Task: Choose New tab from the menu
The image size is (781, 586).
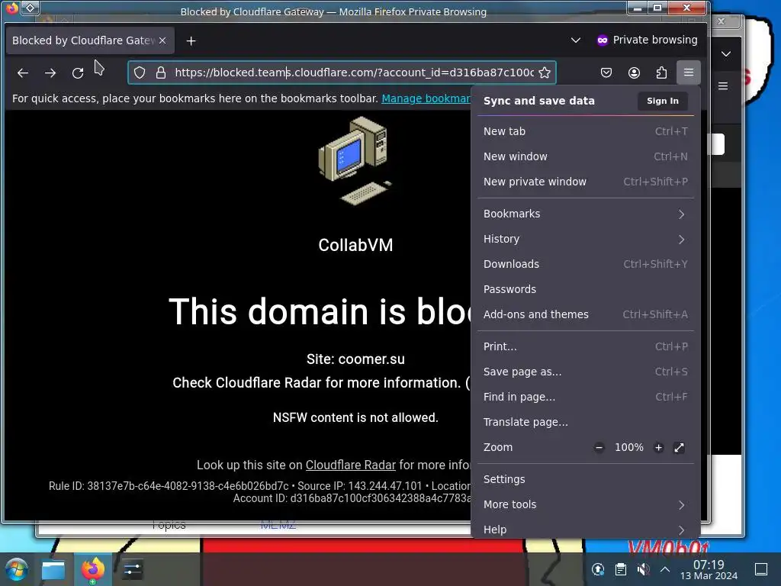Action: 585,131
